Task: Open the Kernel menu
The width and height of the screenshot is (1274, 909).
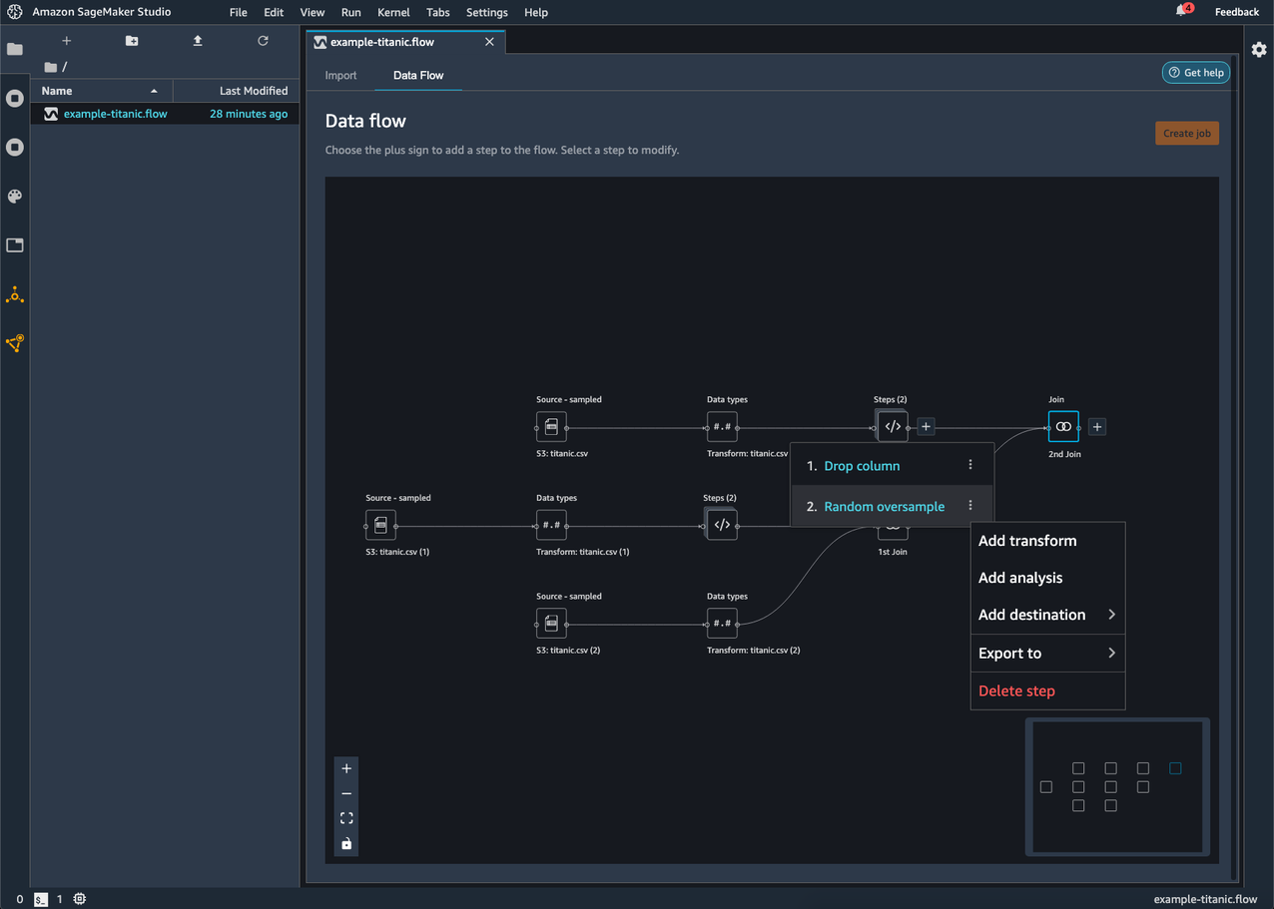Action: [393, 12]
